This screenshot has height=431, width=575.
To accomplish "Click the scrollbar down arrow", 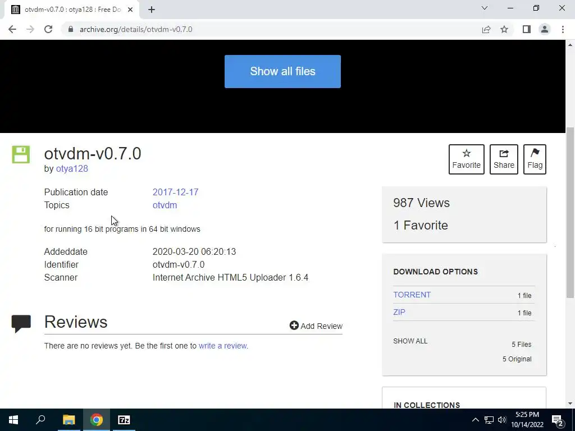I will pyautogui.click(x=570, y=404).
